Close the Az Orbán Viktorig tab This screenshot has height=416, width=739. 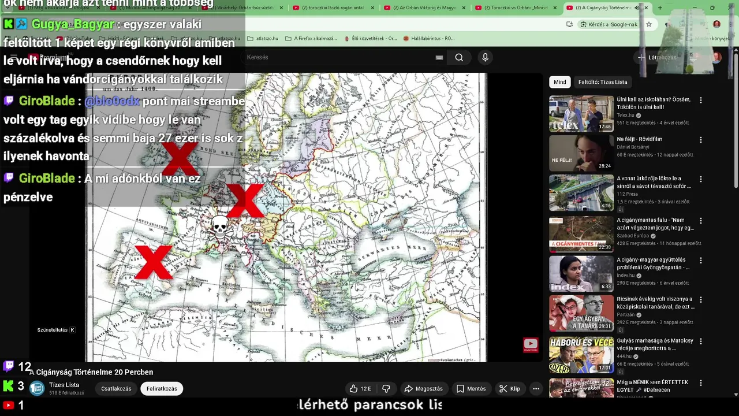click(464, 8)
